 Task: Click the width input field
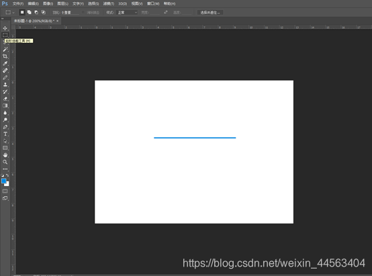tap(154, 13)
